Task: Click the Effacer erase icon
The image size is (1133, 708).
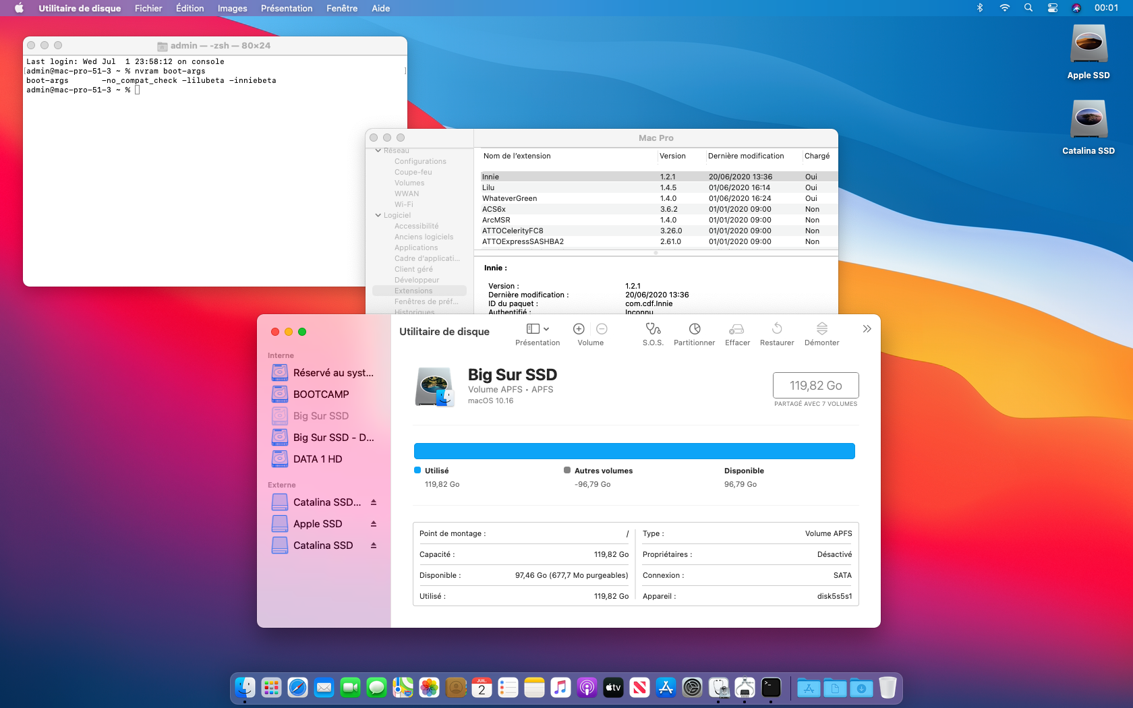Action: (x=736, y=329)
